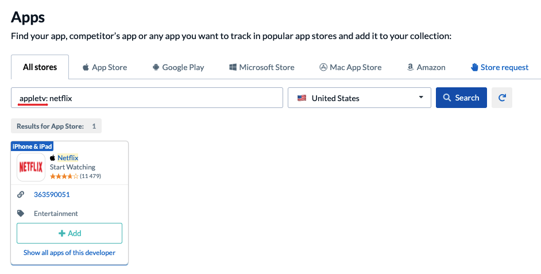Click the refresh icon button beside Search
This screenshot has width=541, height=274.
(502, 98)
